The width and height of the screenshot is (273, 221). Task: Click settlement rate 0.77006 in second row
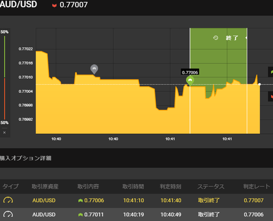[254, 214]
